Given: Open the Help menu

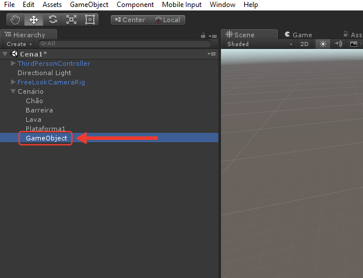Looking at the screenshot, I should [x=251, y=5].
